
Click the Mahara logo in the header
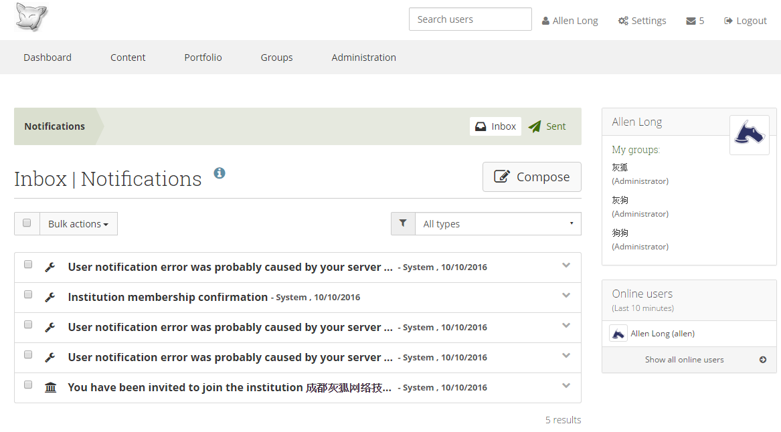click(x=31, y=18)
